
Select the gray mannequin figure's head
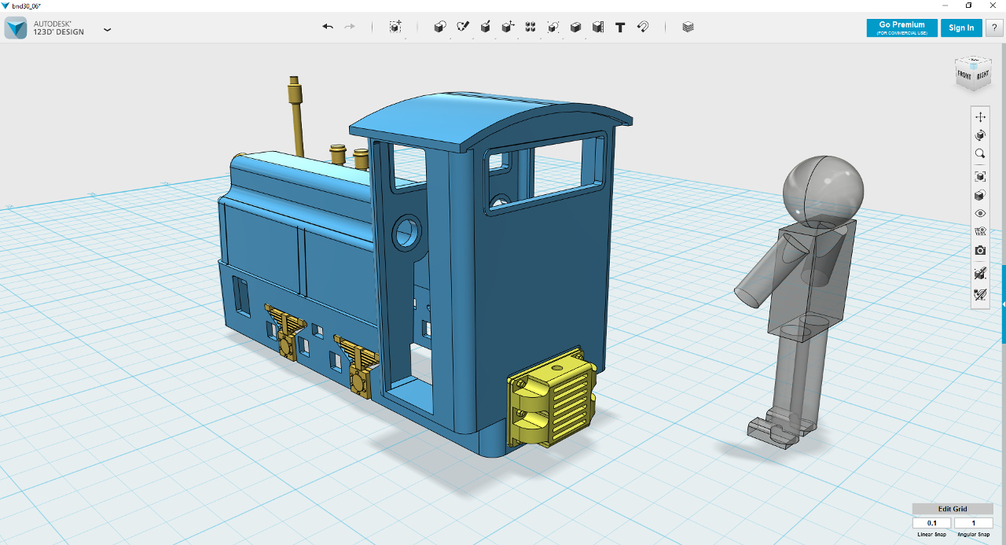[823, 191]
